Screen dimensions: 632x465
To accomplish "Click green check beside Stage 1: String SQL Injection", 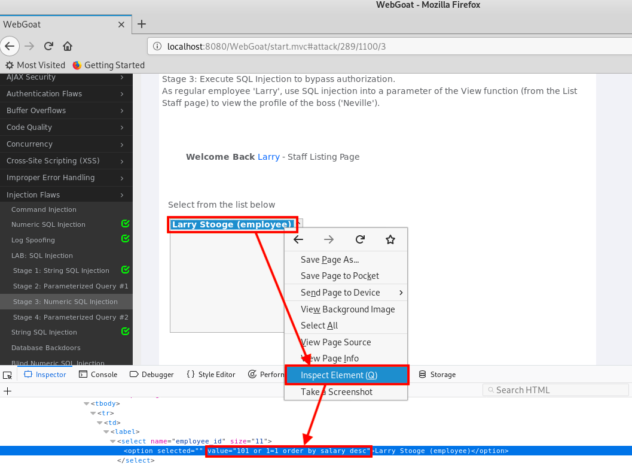I will point(126,269).
